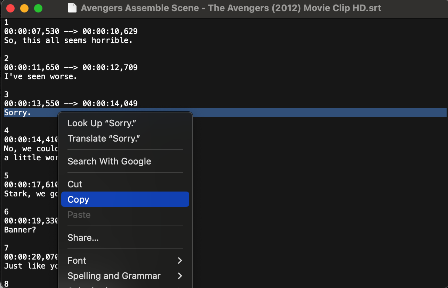Click the selected "Sorry." subtitle text
The height and width of the screenshot is (288, 448).
click(17, 113)
